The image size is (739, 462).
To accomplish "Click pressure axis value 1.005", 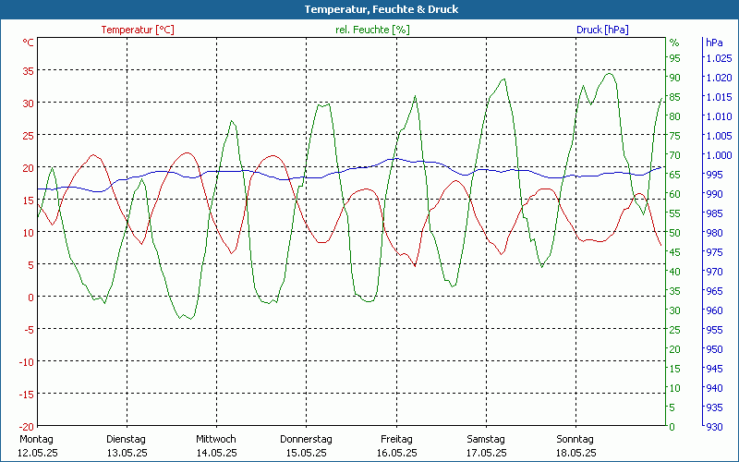I will pyautogui.click(x=719, y=136).
